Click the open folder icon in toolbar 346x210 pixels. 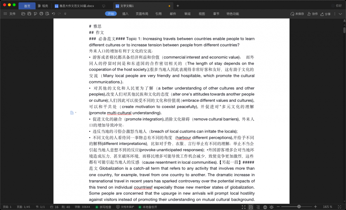23,14
